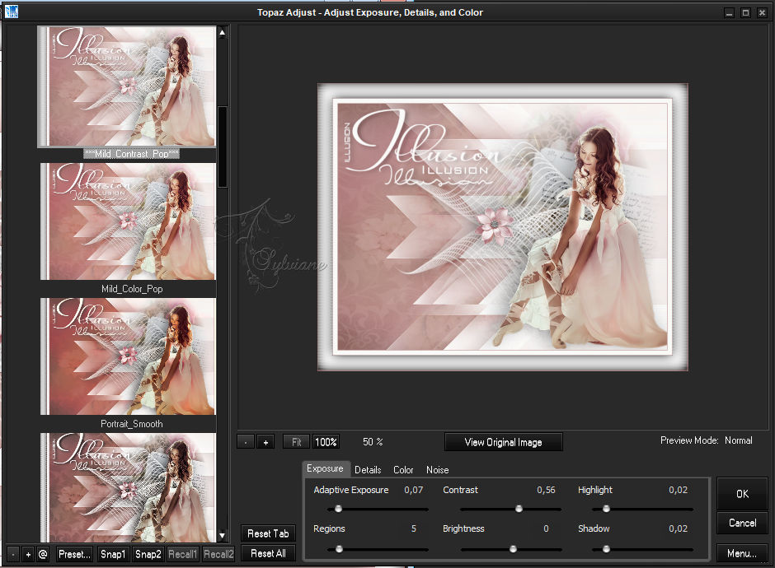This screenshot has width=775, height=568.
Task: Click the Topaz Adjust app icon in title bar
Action: (12, 12)
